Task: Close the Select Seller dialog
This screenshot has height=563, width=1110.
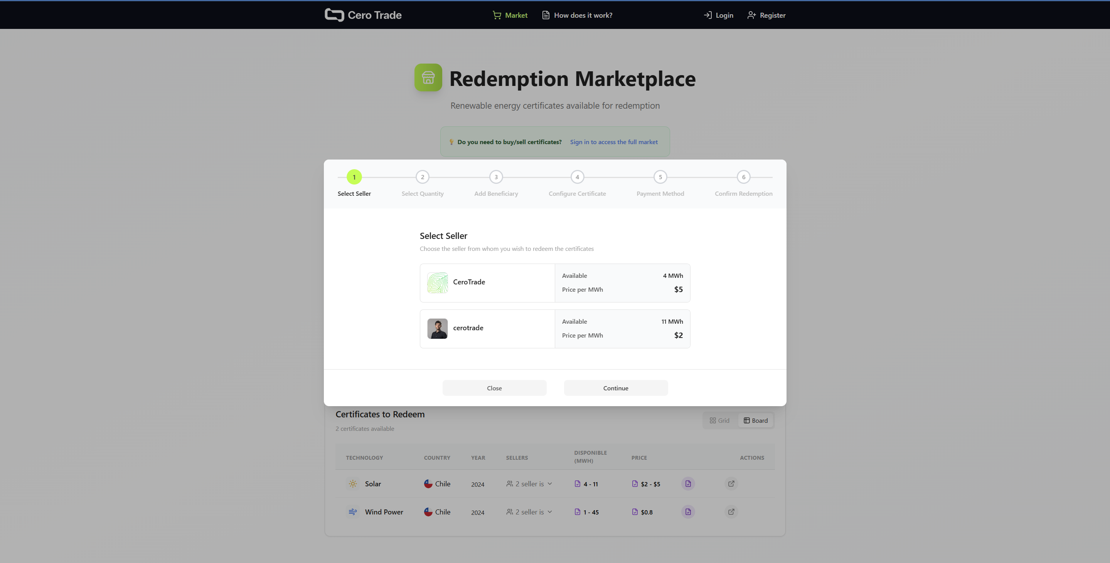Action: [x=494, y=388]
